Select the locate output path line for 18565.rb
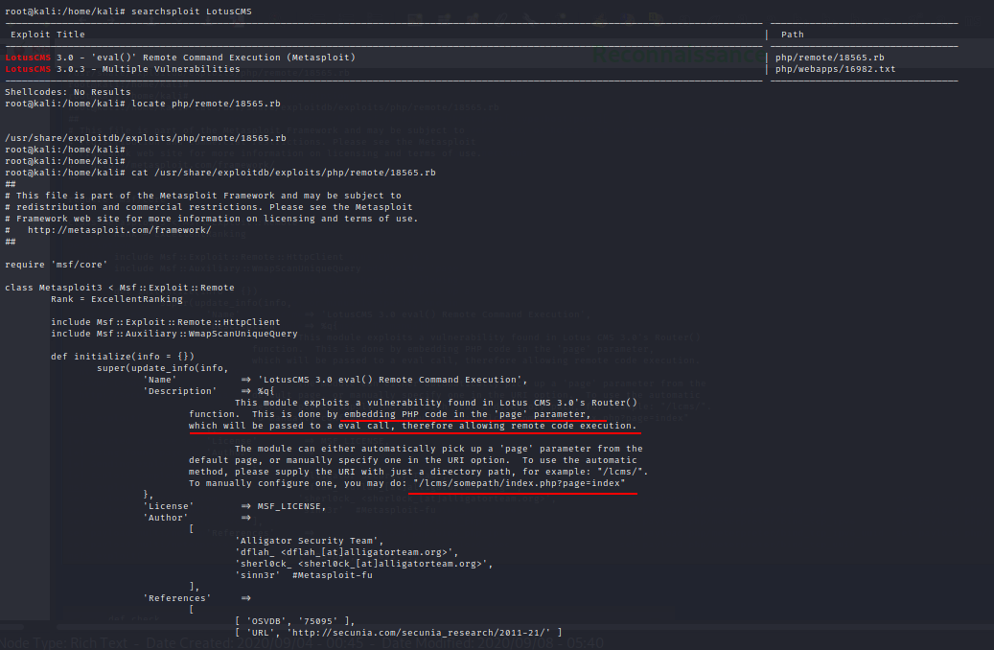Image resolution: width=994 pixels, height=650 pixels. pos(145,138)
